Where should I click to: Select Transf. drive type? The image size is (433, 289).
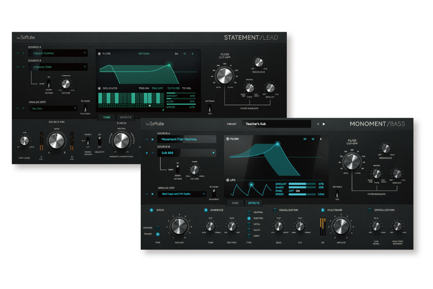(158, 234)
